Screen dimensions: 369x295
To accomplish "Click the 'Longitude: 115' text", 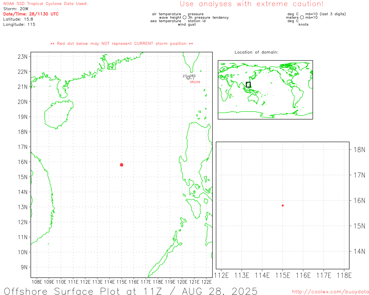I will (x=19, y=24).
